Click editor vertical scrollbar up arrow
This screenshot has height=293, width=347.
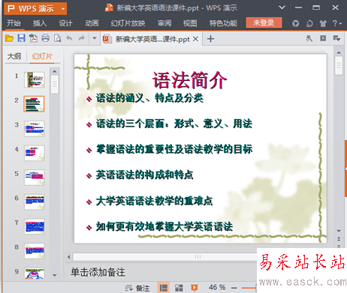click(x=339, y=52)
